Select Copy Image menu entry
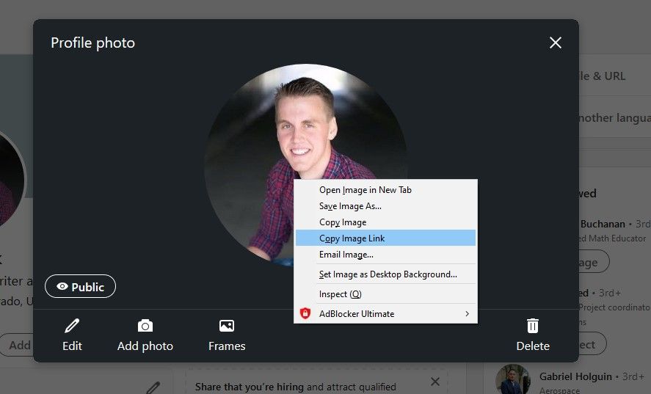 343,222
